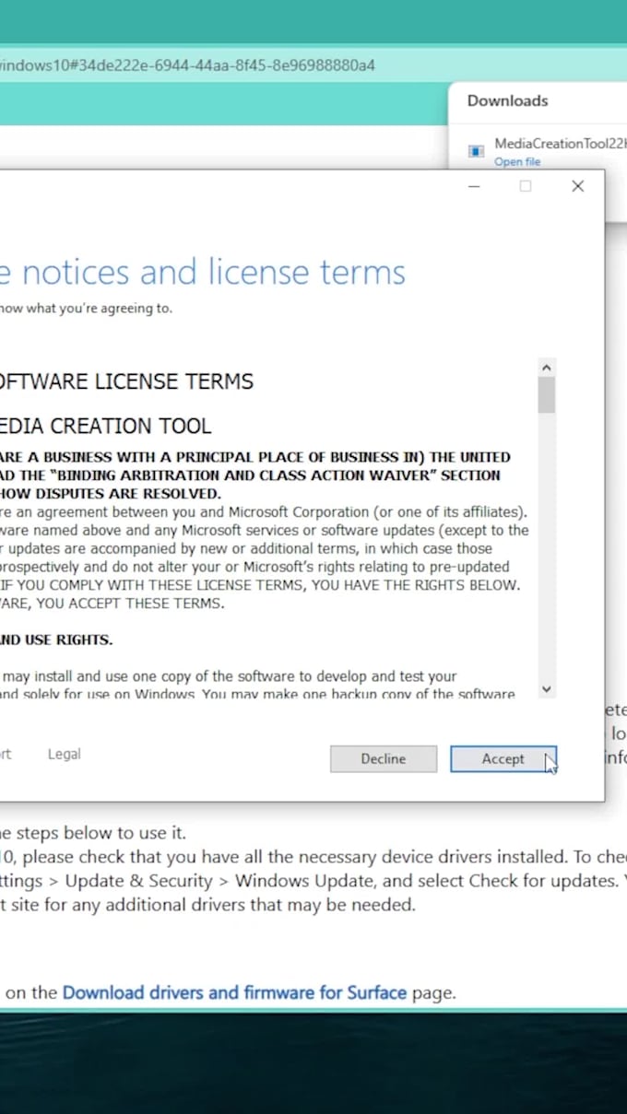Minimize the setup dialog window

(x=474, y=186)
